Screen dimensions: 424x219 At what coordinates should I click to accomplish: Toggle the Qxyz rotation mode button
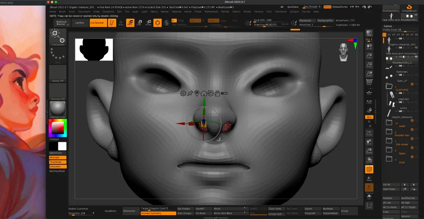(x=369, y=117)
